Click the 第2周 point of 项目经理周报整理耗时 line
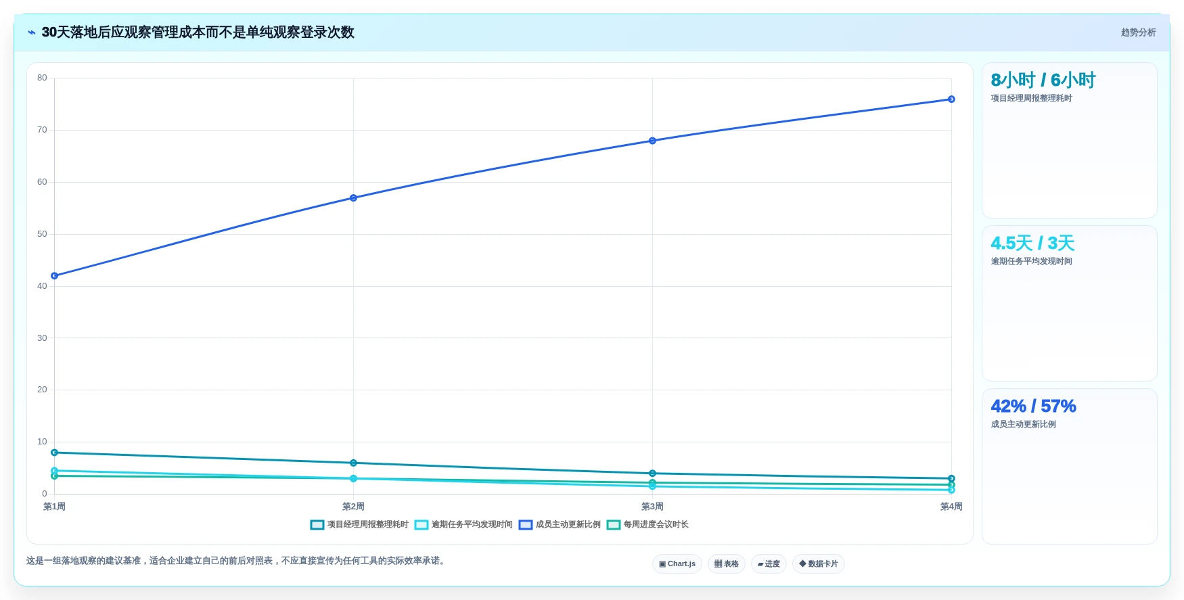This screenshot has width=1184, height=600. point(353,463)
